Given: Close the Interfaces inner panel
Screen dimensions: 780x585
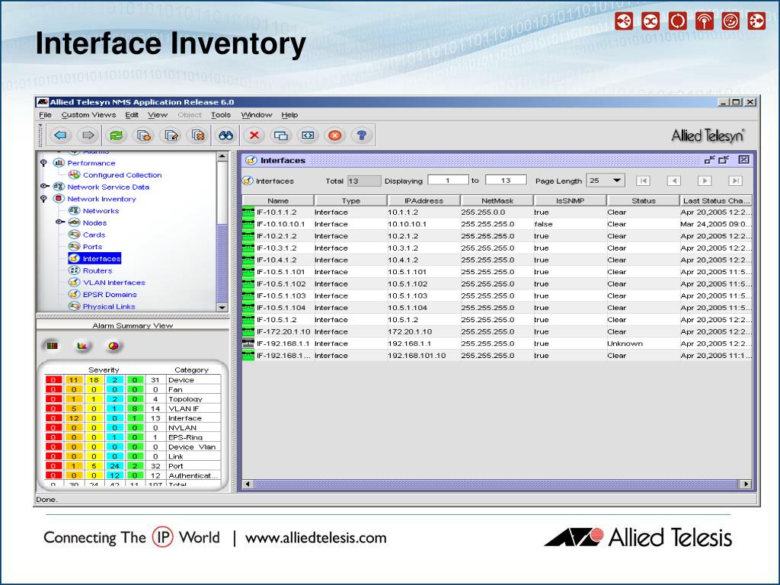Looking at the screenshot, I should (x=743, y=160).
